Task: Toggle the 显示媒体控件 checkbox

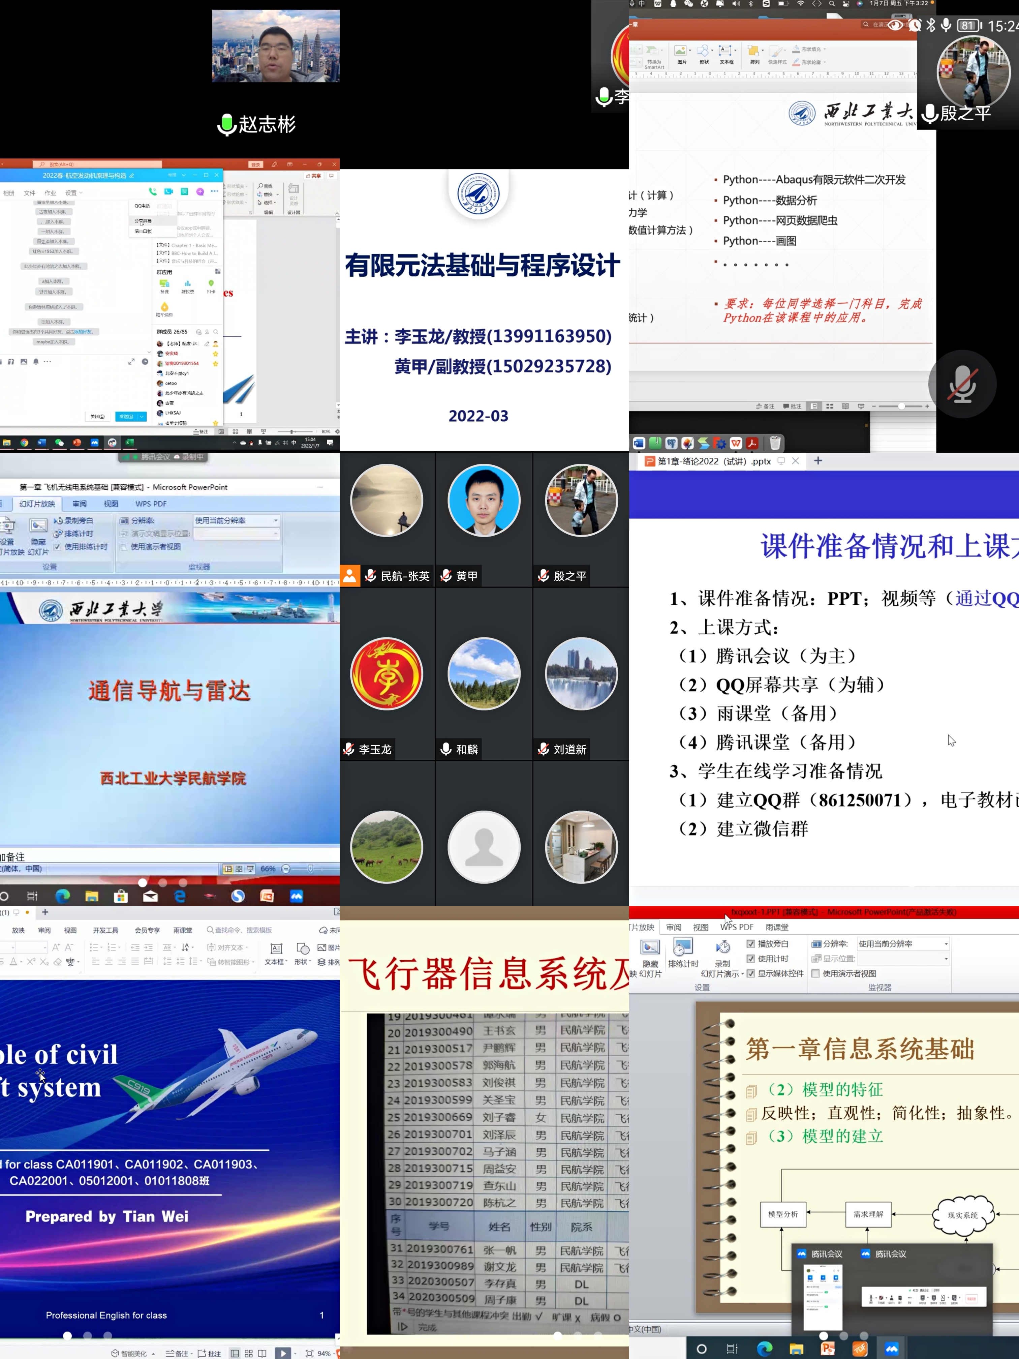Action: pos(750,973)
